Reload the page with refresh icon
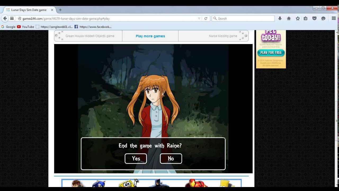 [x=206, y=19]
